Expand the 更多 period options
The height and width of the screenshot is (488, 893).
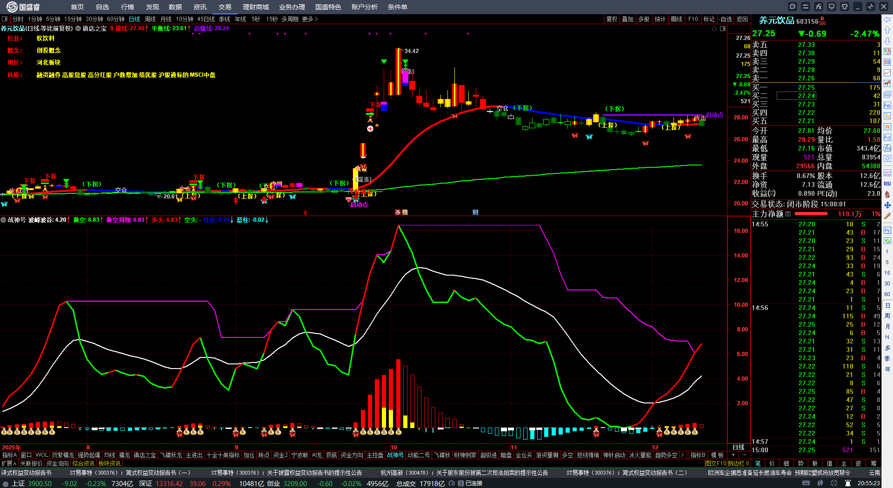[x=310, y=19]
